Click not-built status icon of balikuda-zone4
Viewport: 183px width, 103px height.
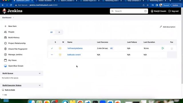tap(52, 55)
